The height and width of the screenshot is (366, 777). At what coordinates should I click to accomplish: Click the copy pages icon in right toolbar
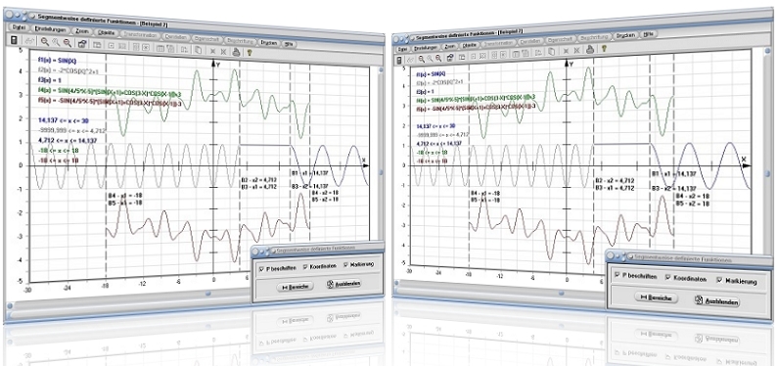point(551,51)
